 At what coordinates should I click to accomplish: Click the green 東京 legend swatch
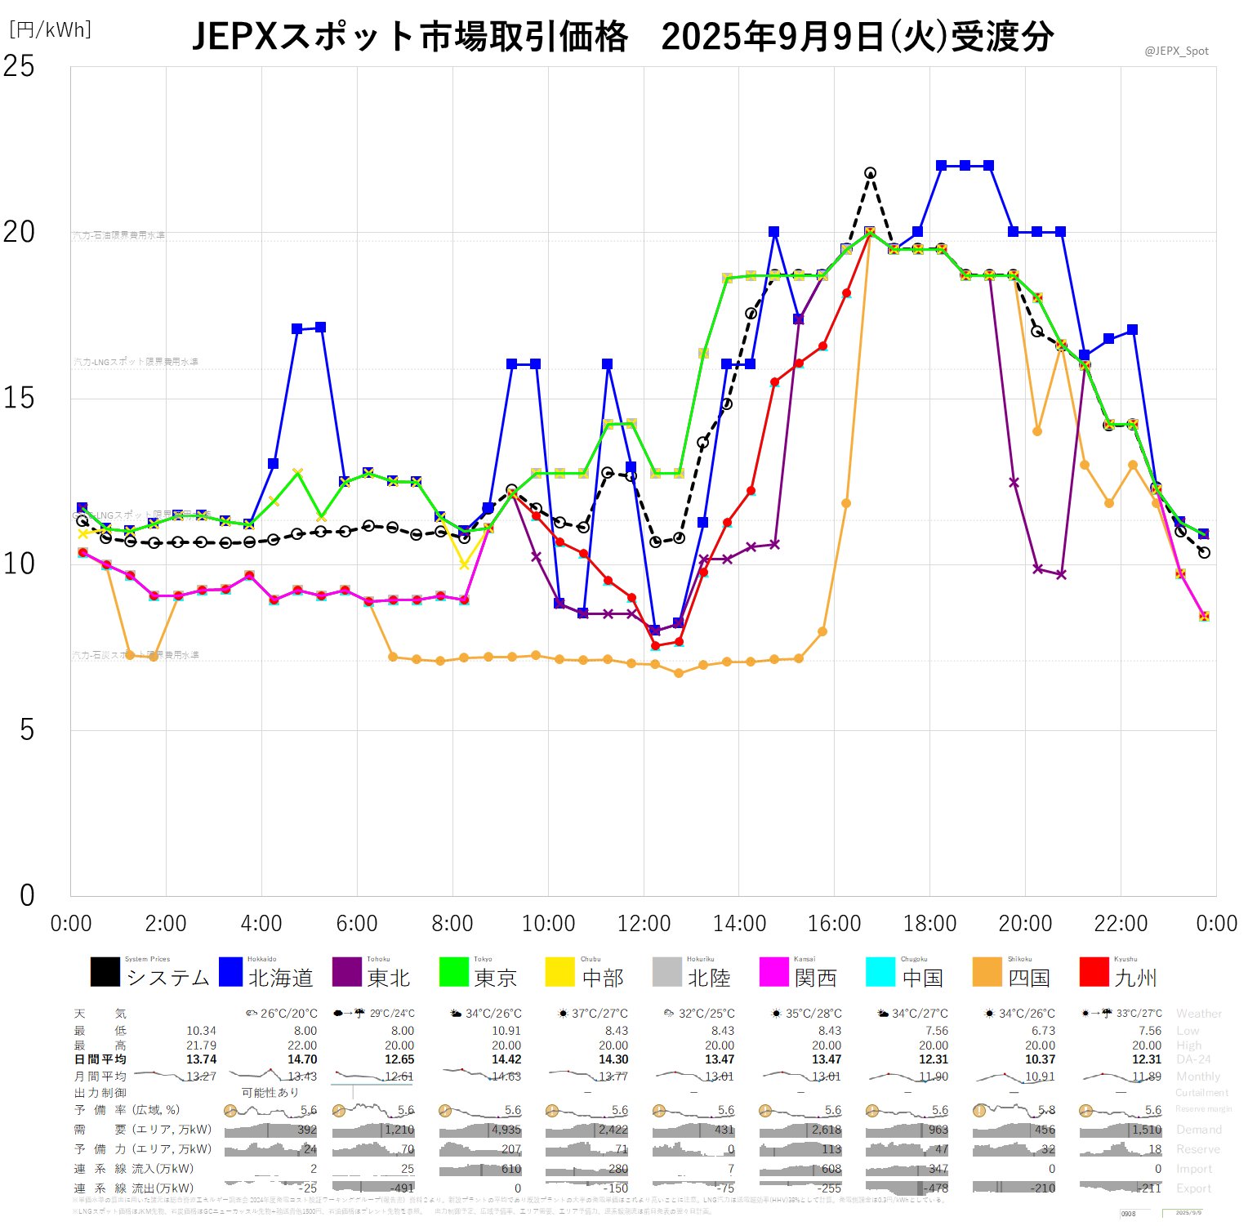[x=453, y=972]
